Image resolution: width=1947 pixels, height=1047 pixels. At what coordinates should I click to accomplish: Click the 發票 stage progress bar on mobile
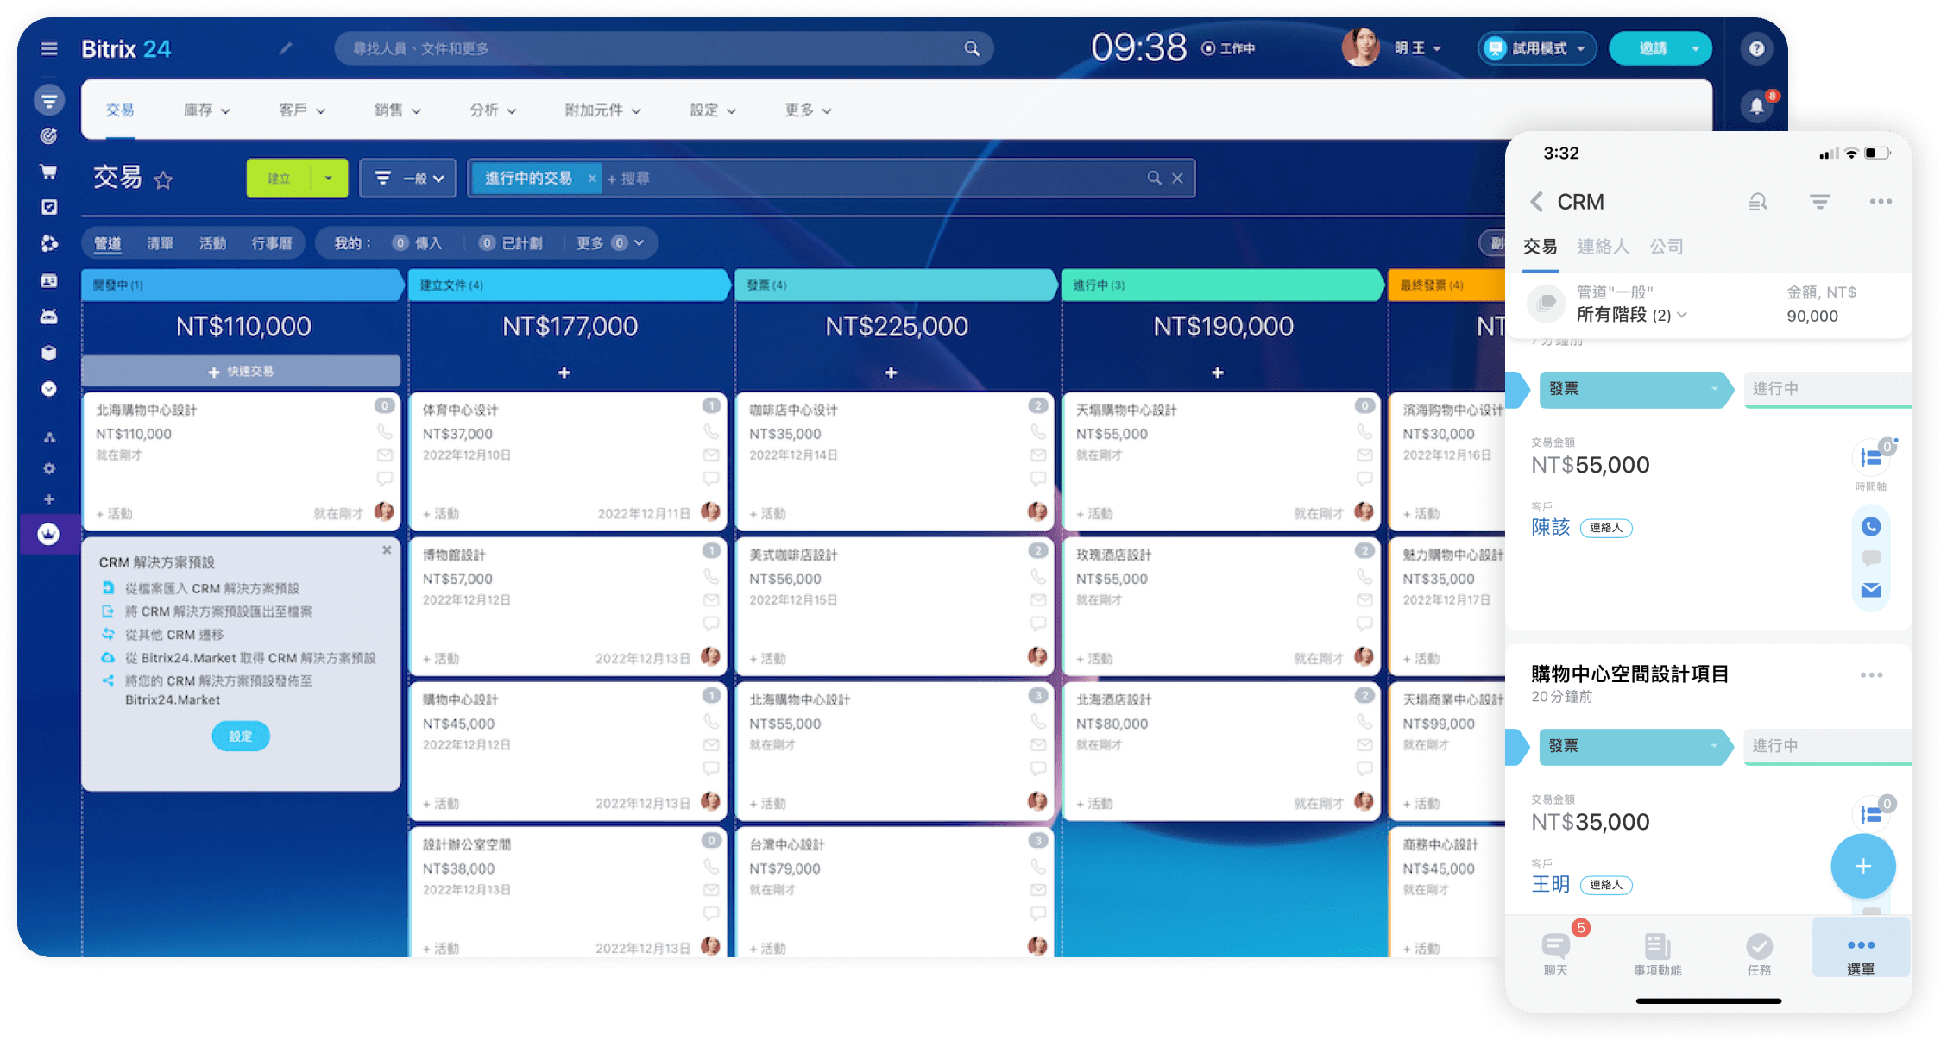coord(1631,389)
